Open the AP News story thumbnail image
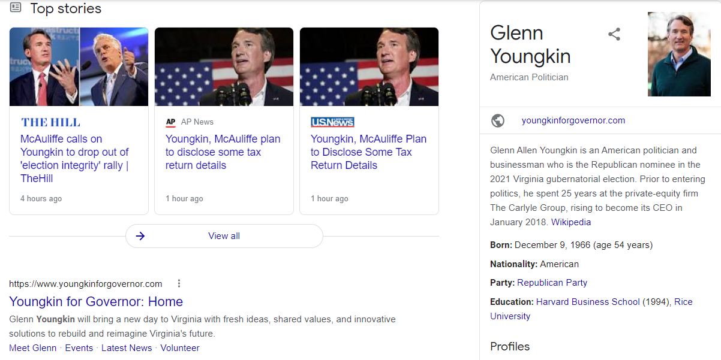Viewport: 721px width, 360px height. coord(224,66)
